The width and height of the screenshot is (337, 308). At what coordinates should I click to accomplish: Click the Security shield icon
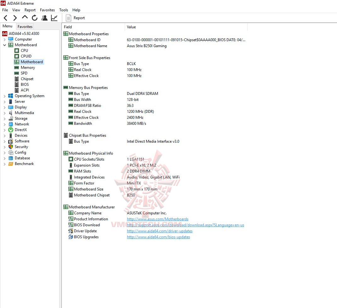coord(11,147)
